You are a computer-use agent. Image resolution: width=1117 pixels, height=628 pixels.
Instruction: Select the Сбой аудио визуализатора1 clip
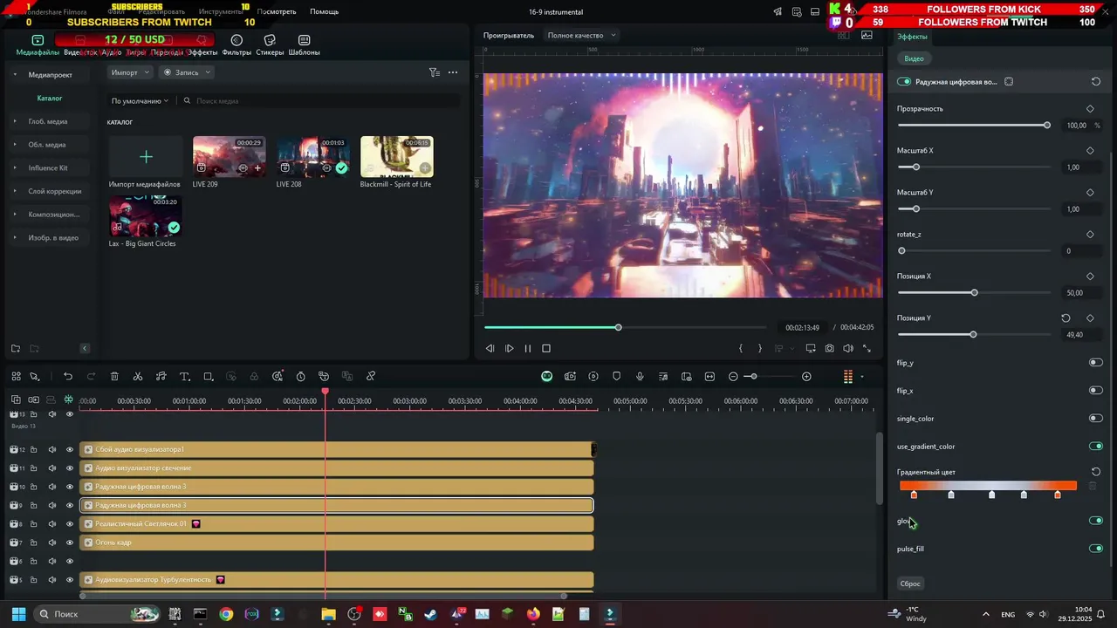click(x=336, y=449)
